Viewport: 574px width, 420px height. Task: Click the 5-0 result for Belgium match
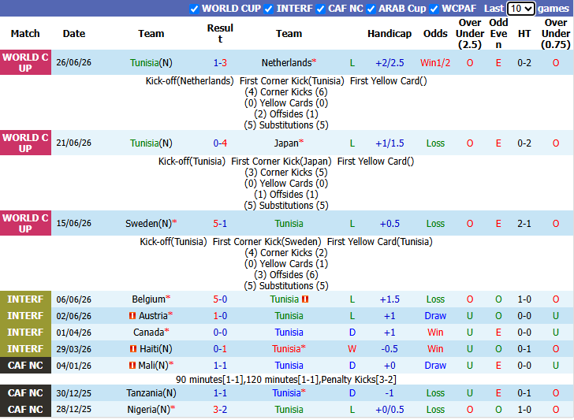pos(220,299)
